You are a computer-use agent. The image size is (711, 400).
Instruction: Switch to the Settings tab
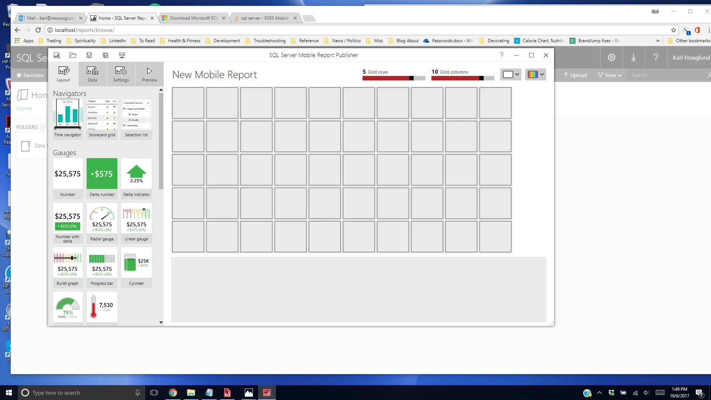(x=121, y=74)
